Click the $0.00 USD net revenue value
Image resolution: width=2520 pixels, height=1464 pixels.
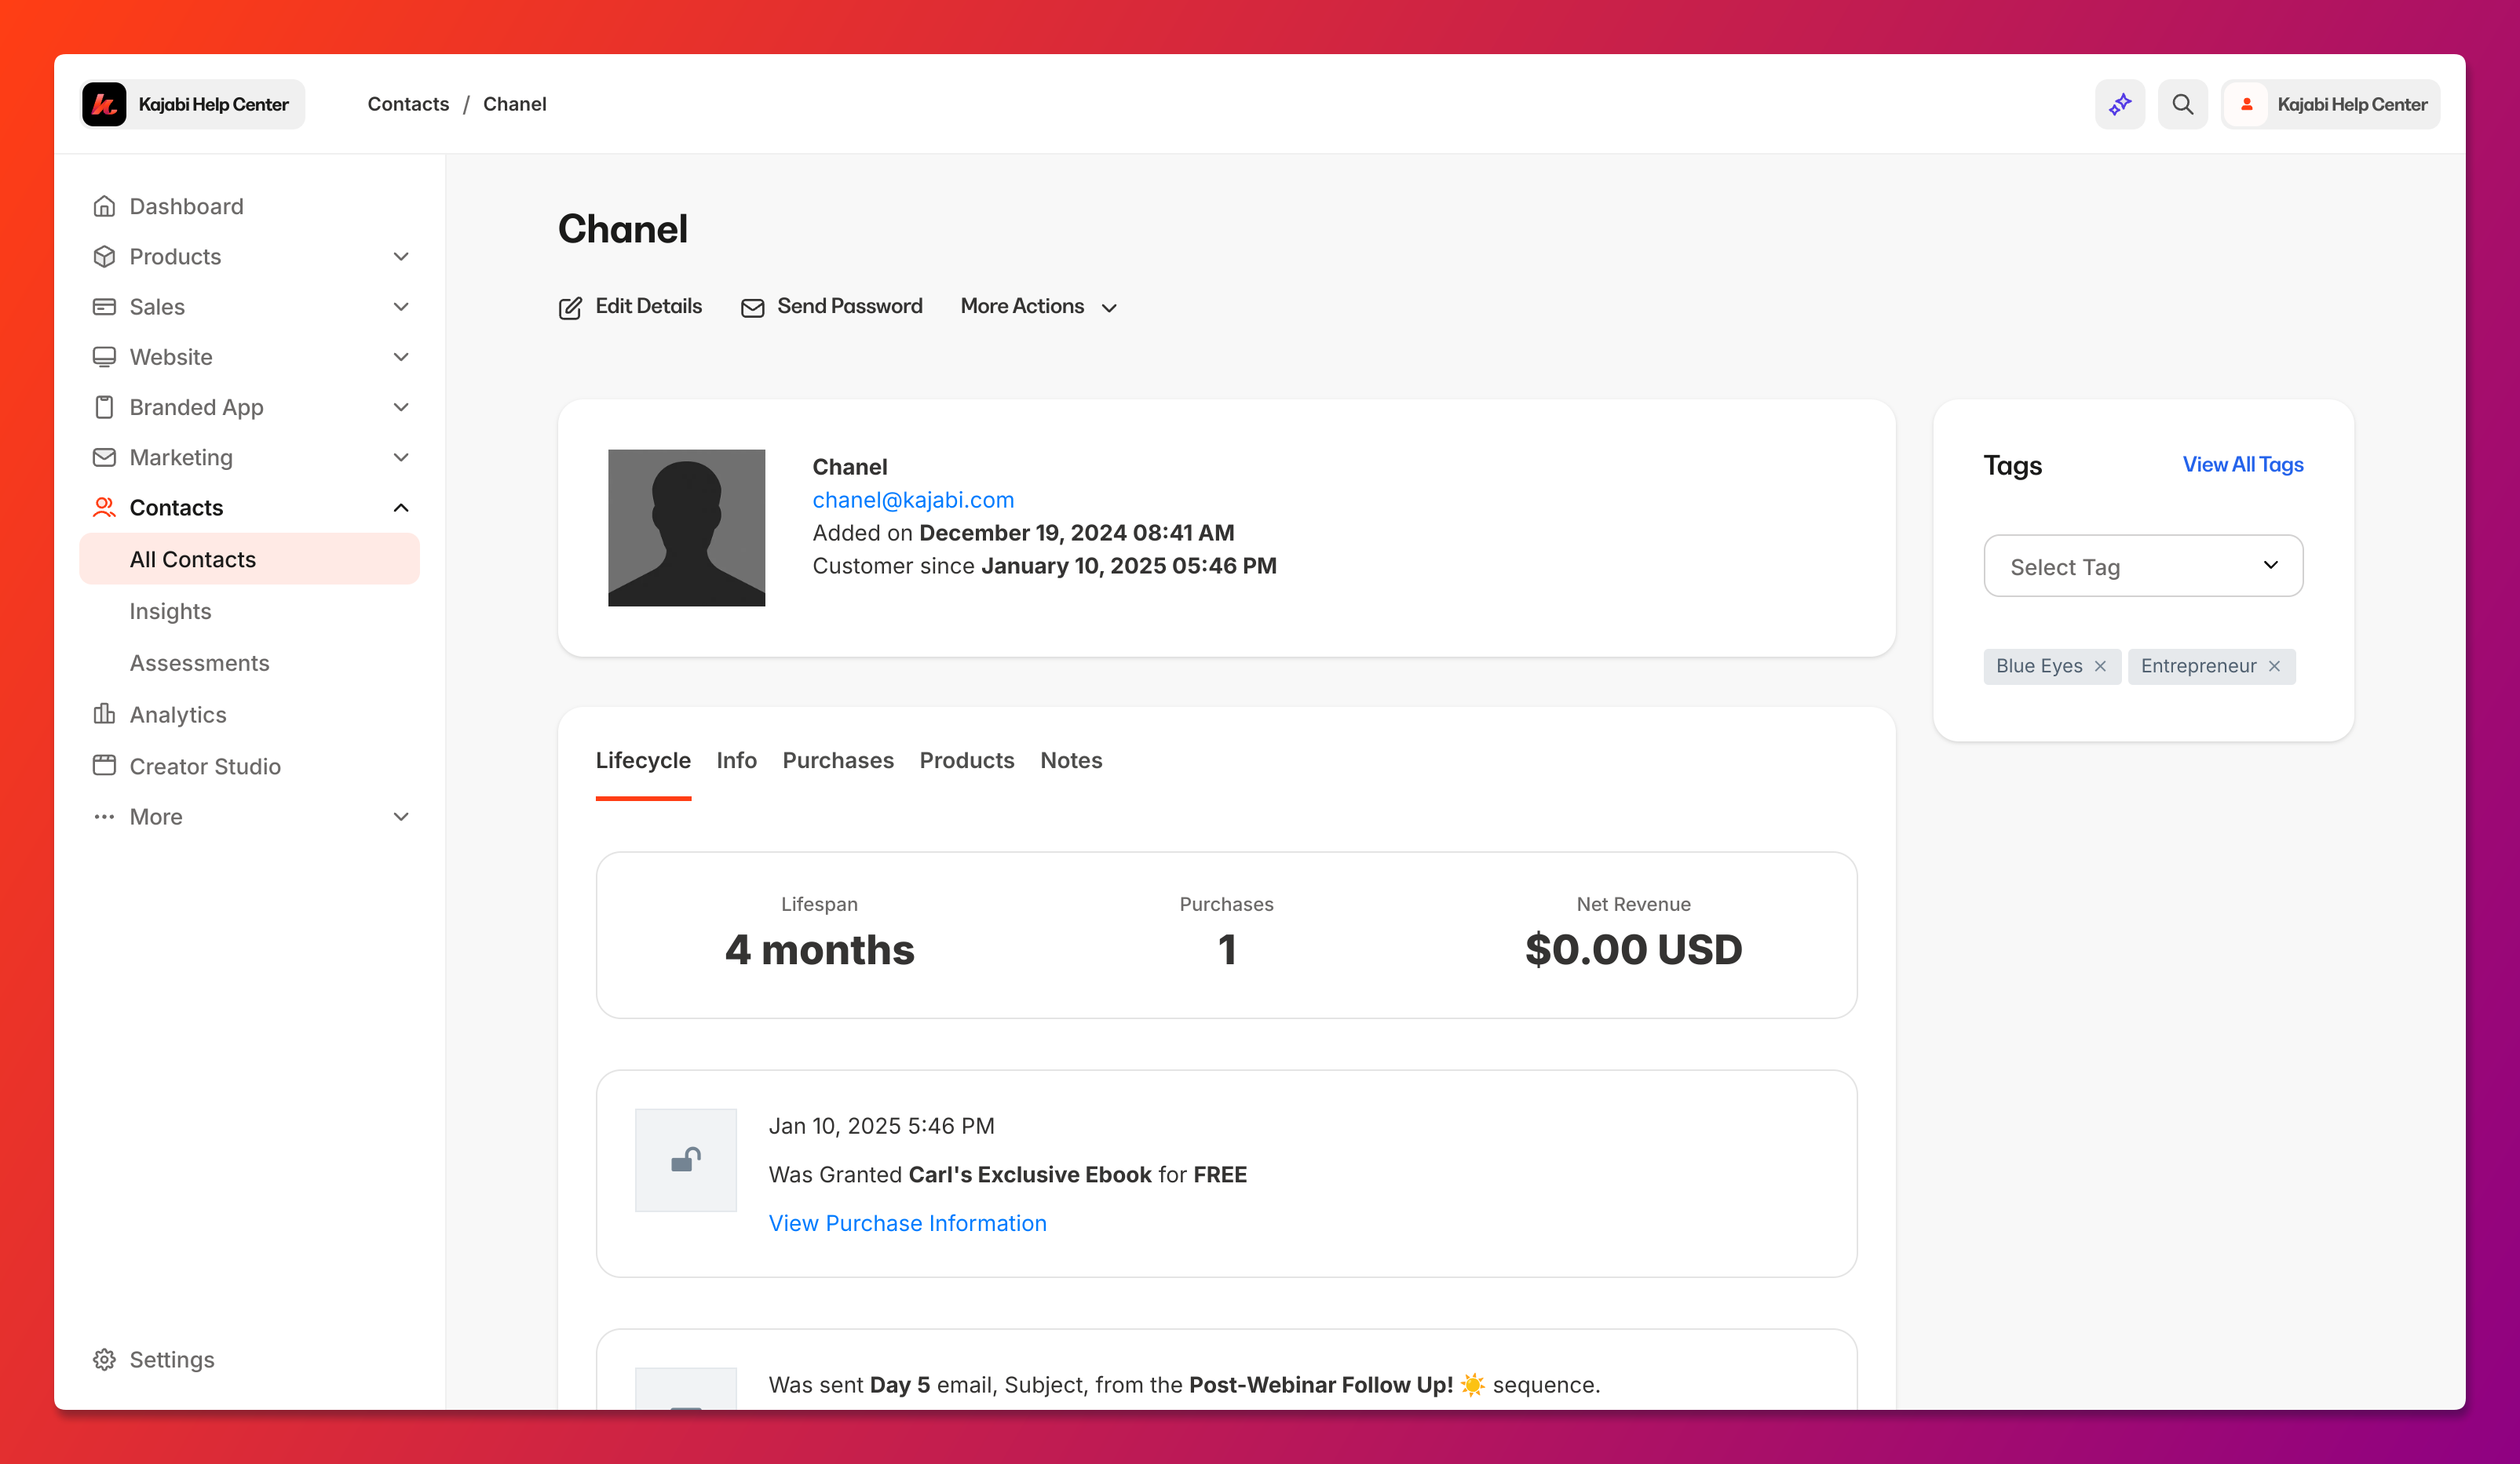(x=1633, y=949)
